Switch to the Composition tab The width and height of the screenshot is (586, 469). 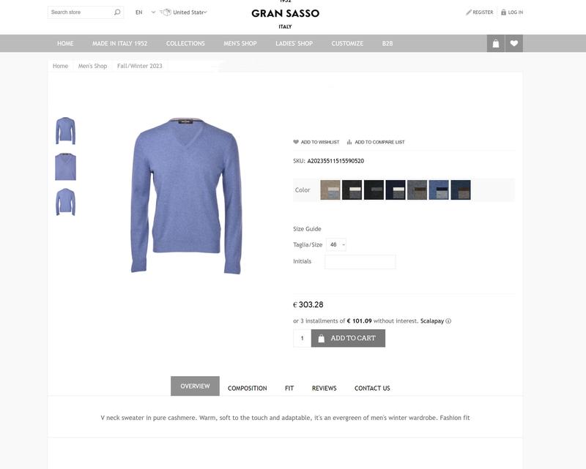click(247, 388)
